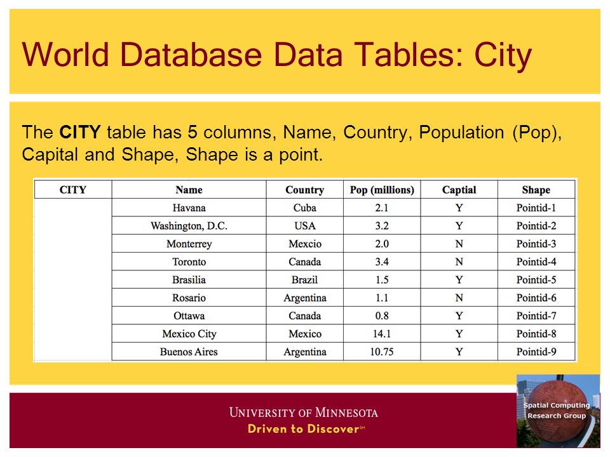Click the Pointid-1 shape cell
The width and height of the screenshot is (610, 457).
(536, 208)
